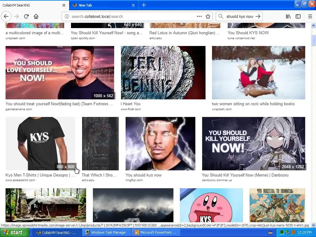Close the New Tab tab

tap(133, 5)
